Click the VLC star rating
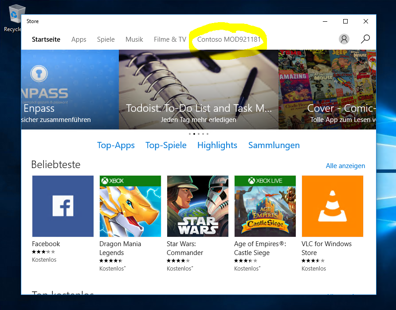 point(313,261)
